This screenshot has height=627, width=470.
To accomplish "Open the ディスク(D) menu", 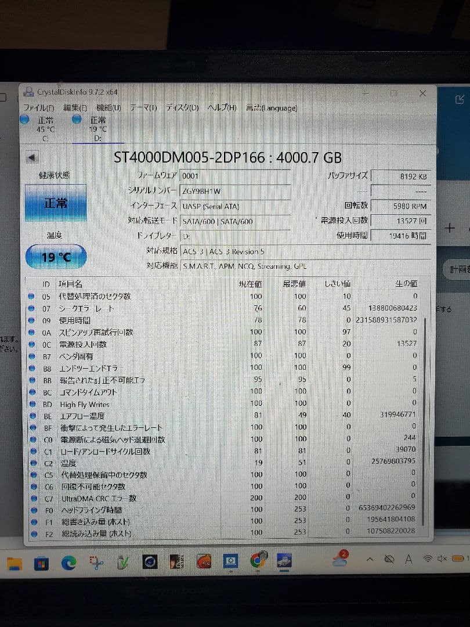I will click(x=182, y=107).
